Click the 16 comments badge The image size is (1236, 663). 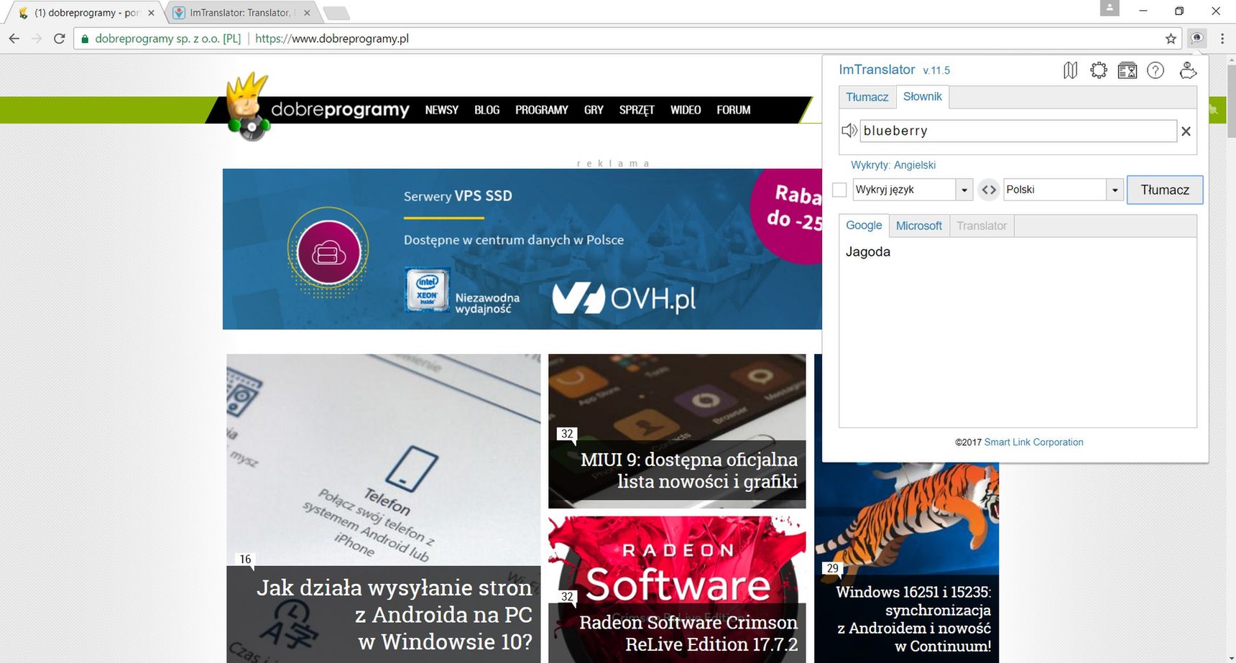pyautogui.click(x=245, y=560)
